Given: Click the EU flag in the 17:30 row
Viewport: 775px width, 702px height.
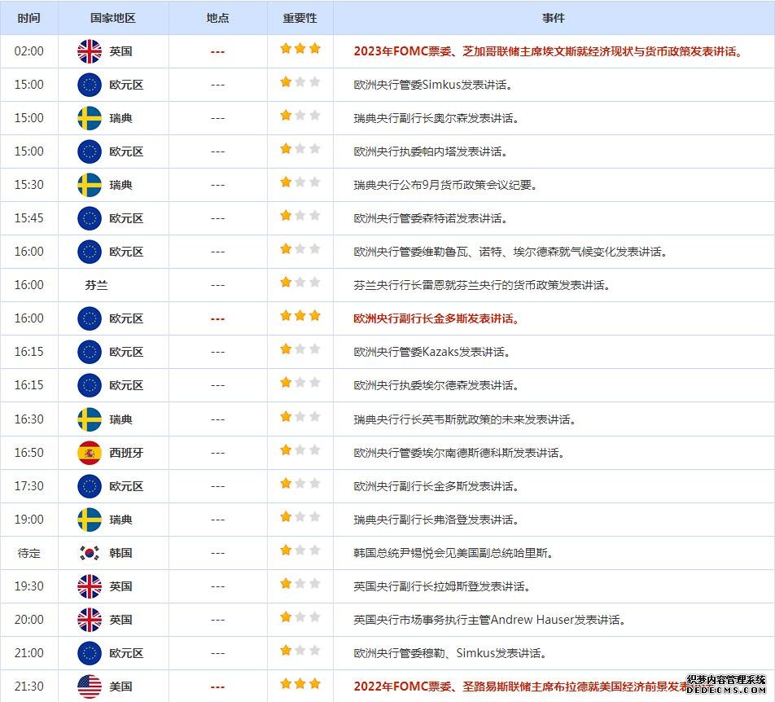Looking at the screenshot, I should point(90,486).
